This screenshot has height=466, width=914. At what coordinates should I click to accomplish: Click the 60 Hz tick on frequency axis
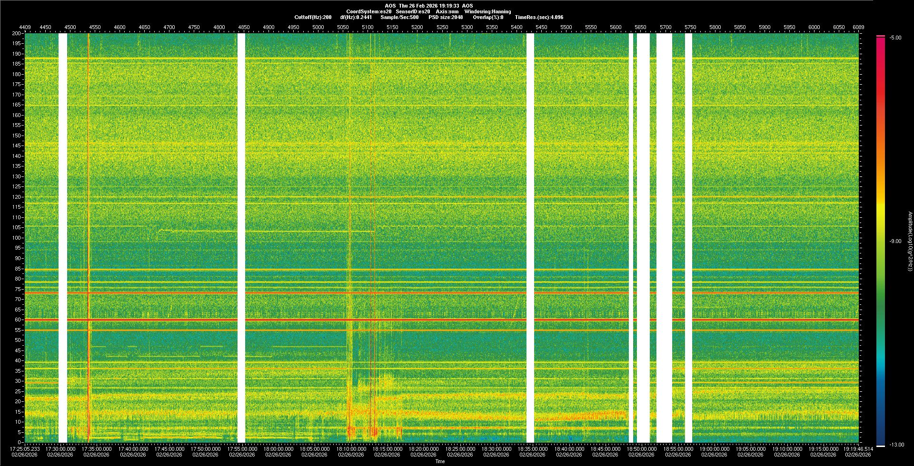[x=17, y=320]
